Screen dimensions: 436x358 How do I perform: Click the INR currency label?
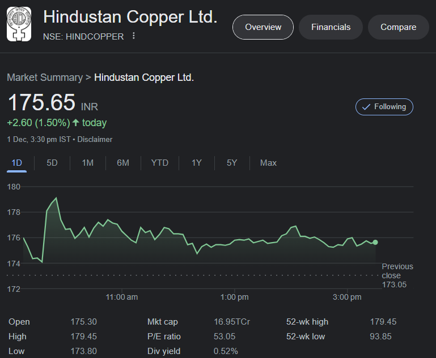(x=89, y=107)
